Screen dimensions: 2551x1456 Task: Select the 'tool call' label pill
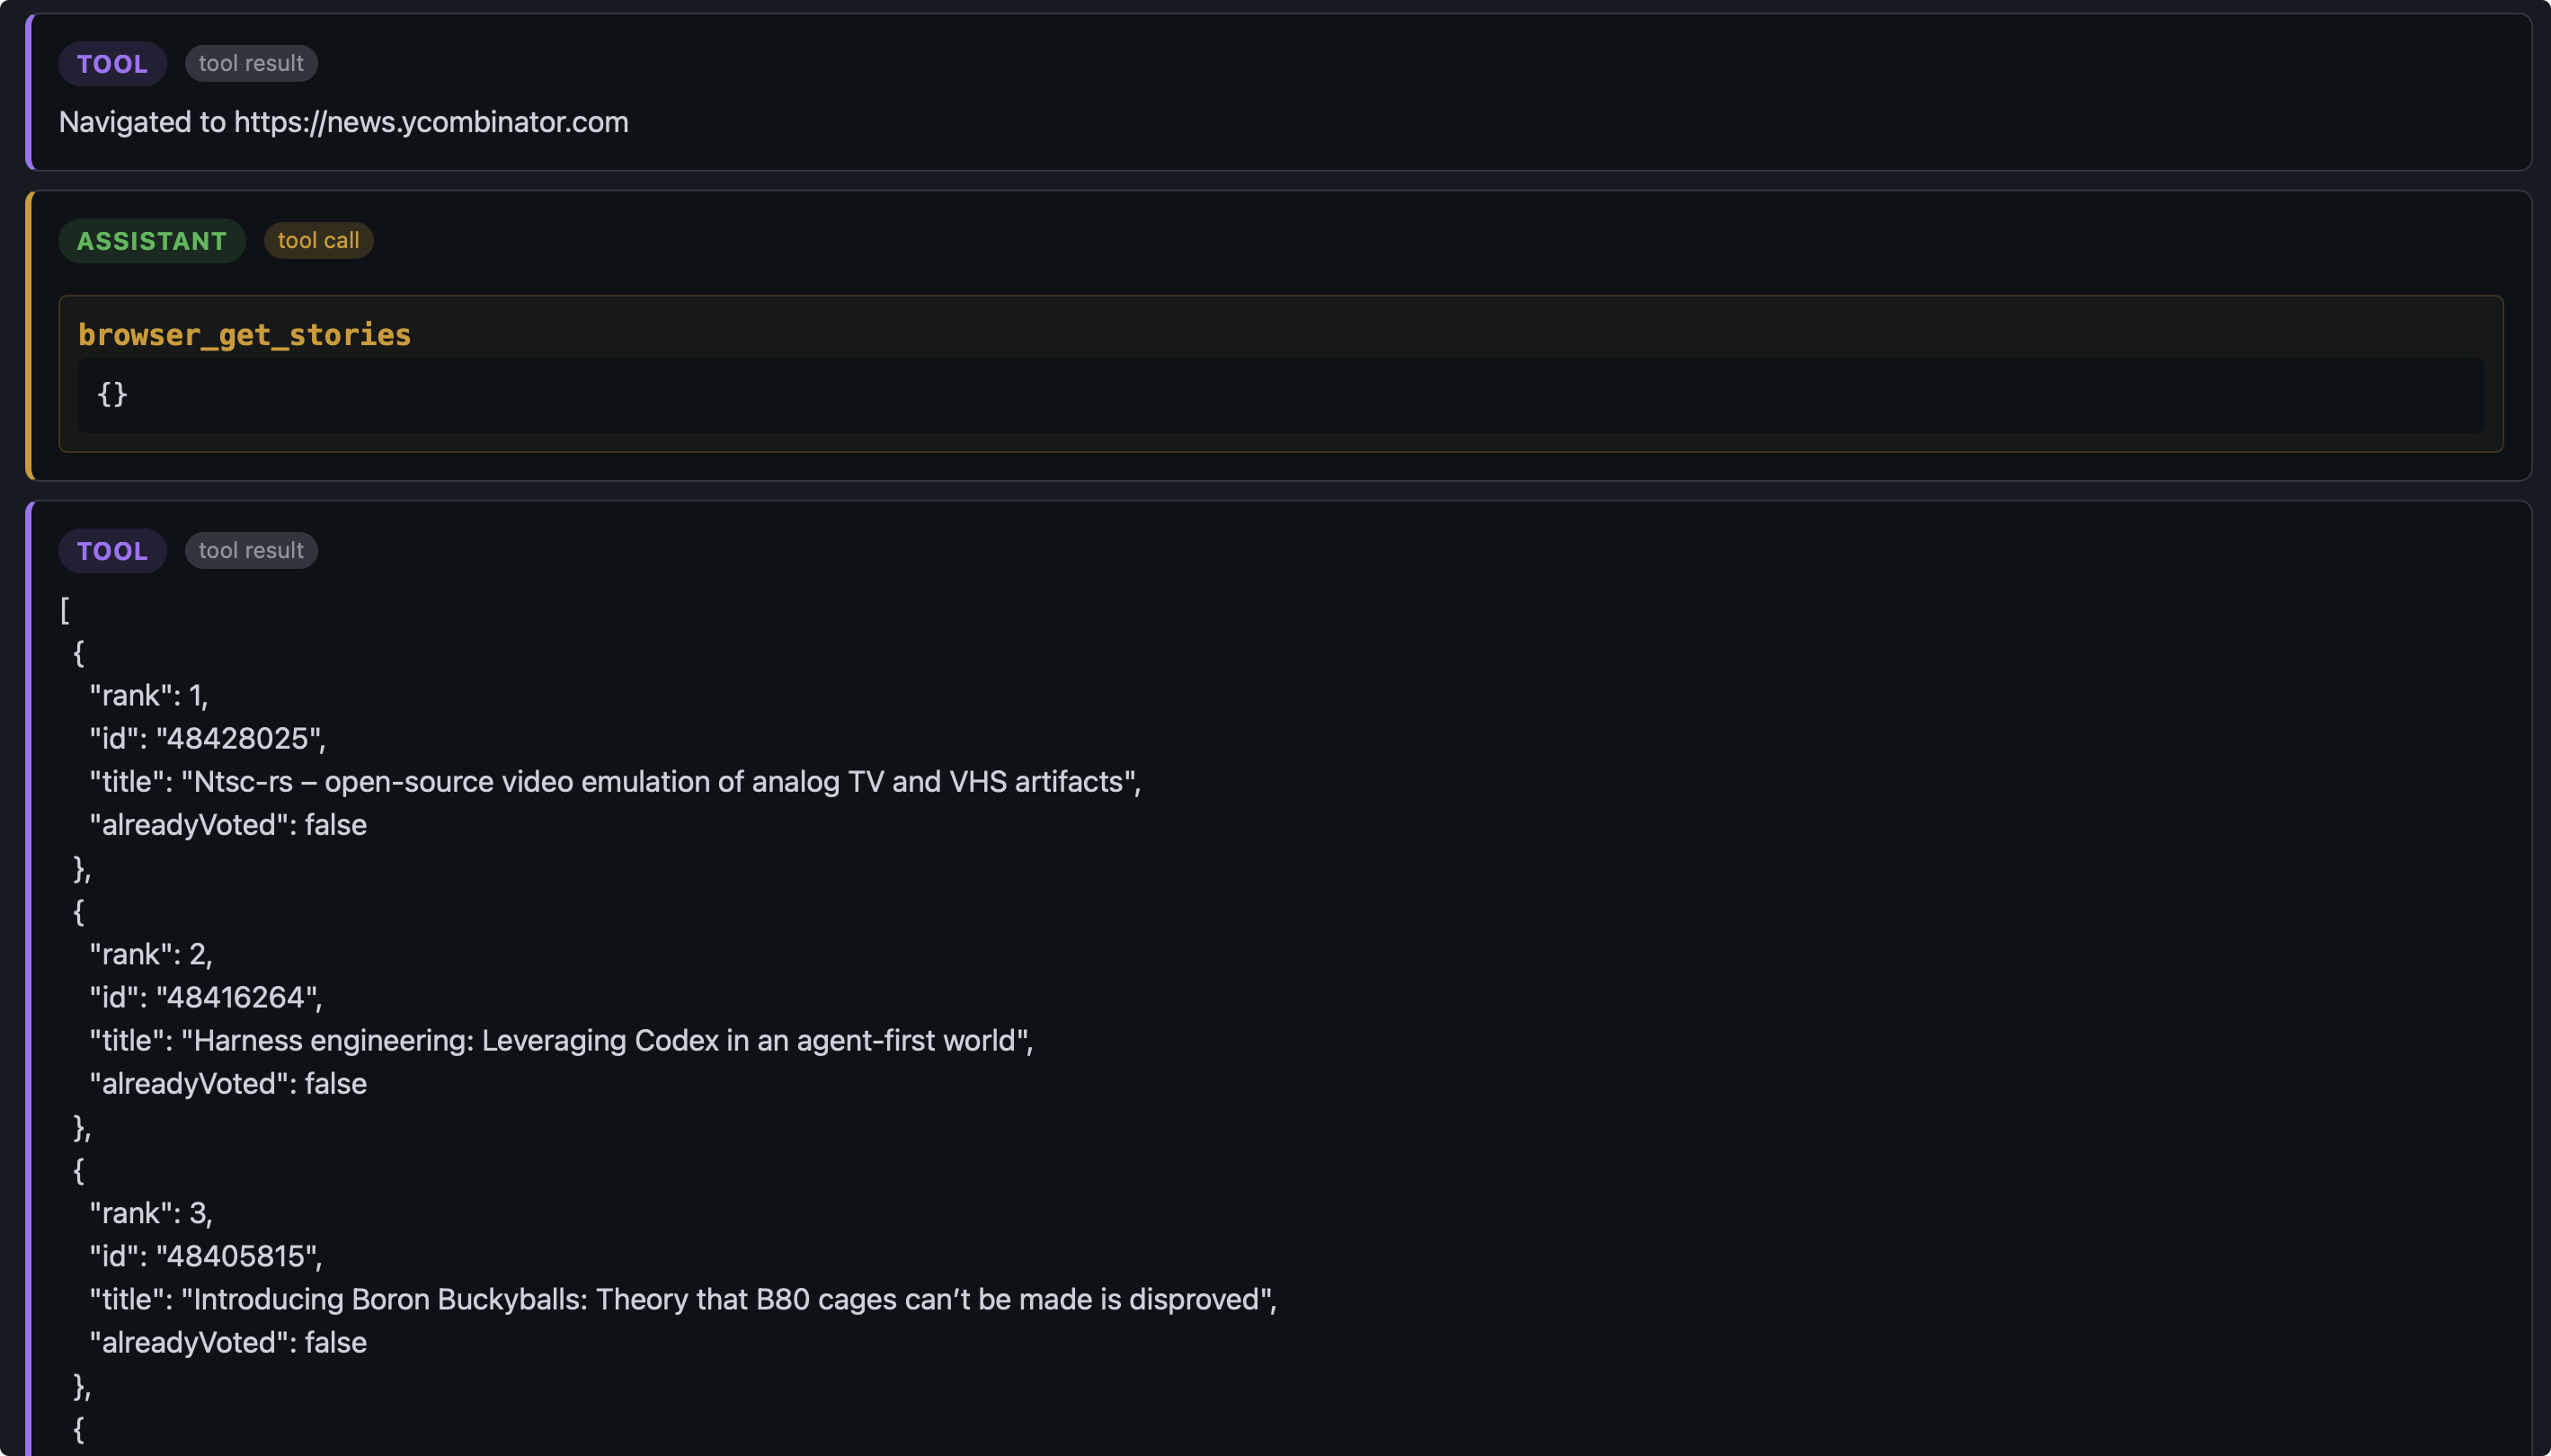[x=318, y=241]
